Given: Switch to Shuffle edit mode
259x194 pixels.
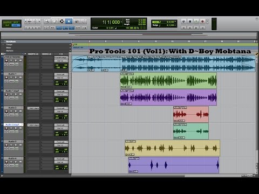Looking at the screenshot, I should click(8, 22).
